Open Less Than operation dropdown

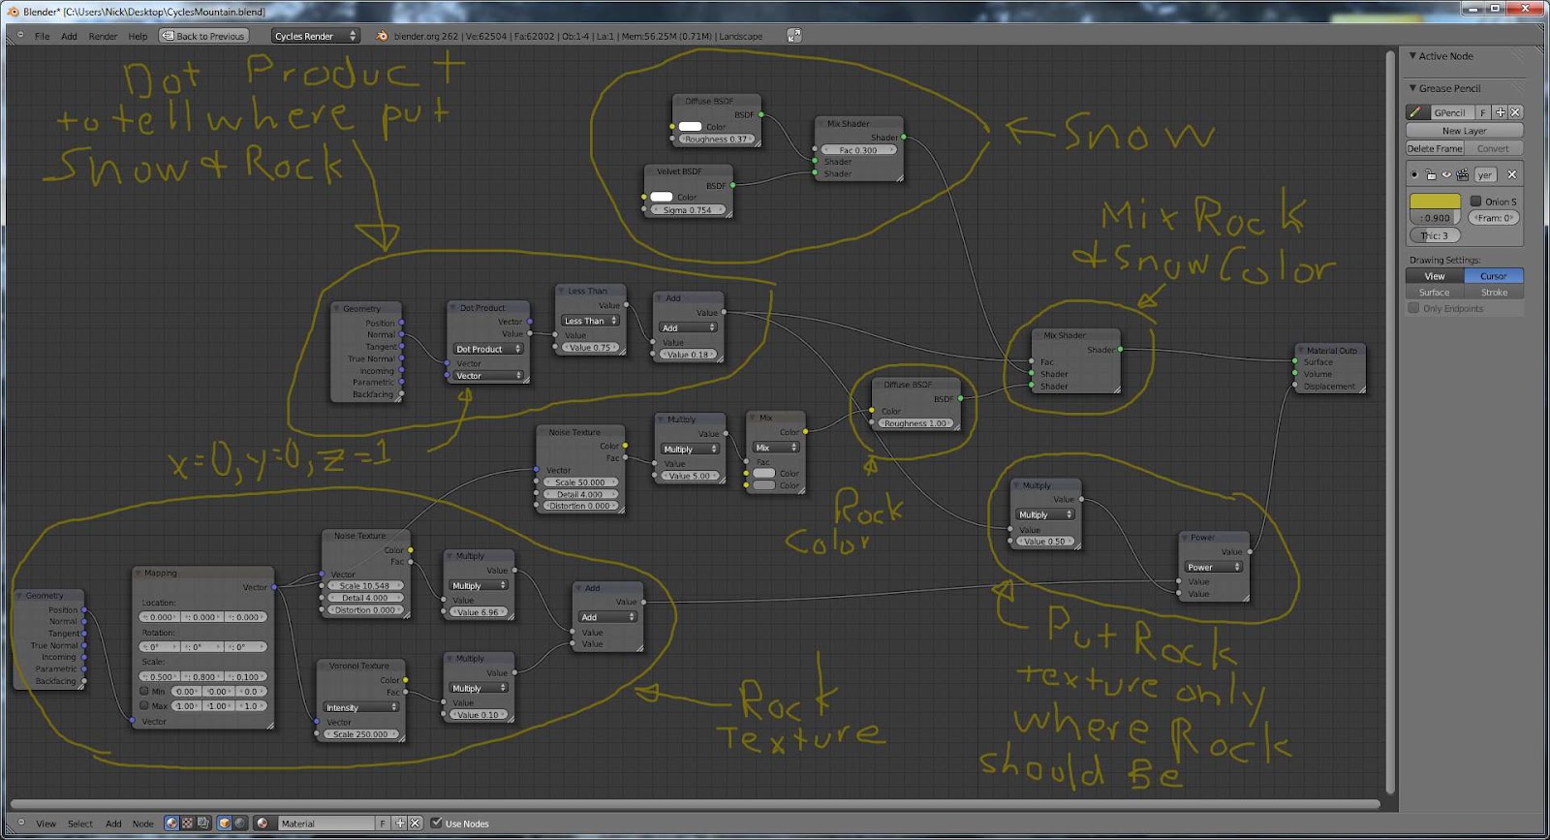coord(590,321)
